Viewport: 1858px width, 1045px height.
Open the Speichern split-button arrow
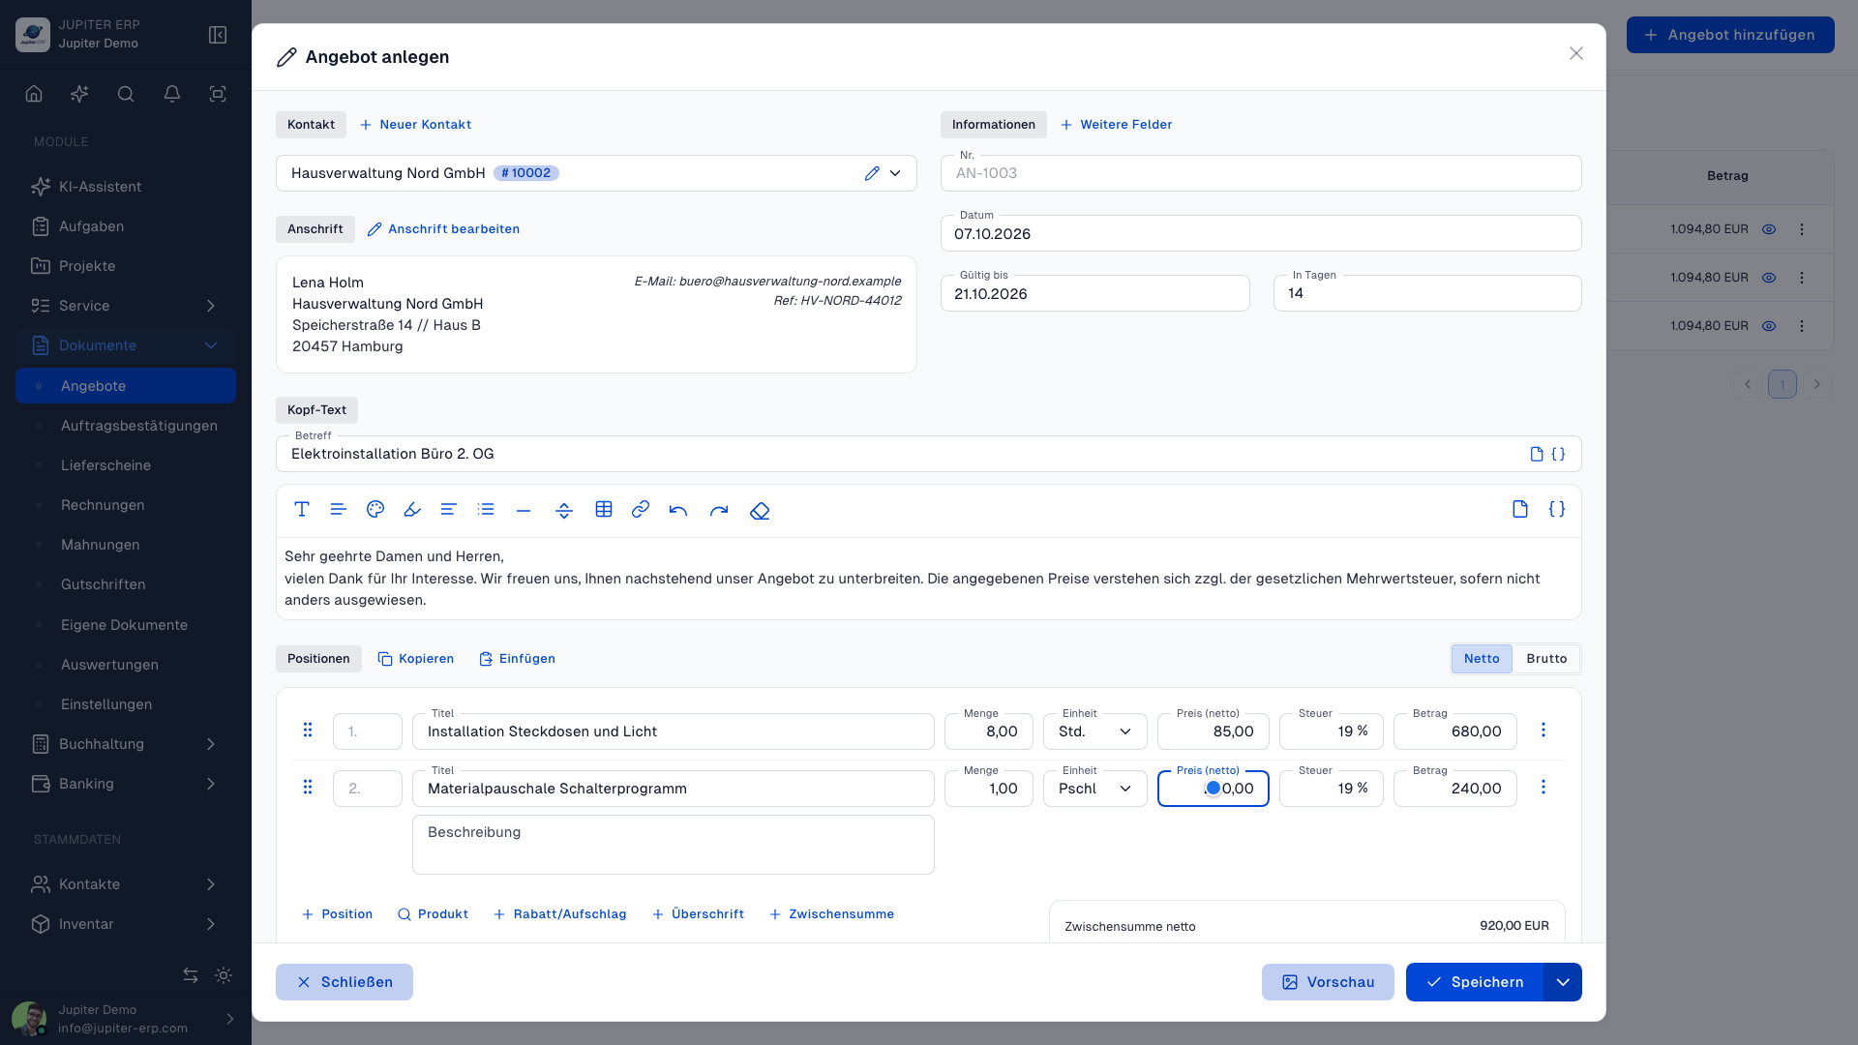[x=1563, y=982]
